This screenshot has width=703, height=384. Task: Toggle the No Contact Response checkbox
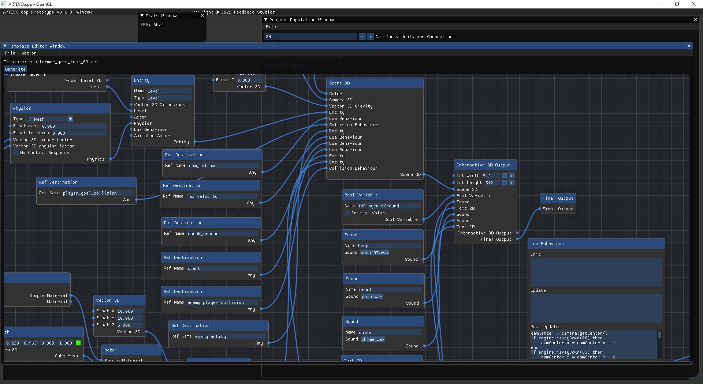pos(16,153)
